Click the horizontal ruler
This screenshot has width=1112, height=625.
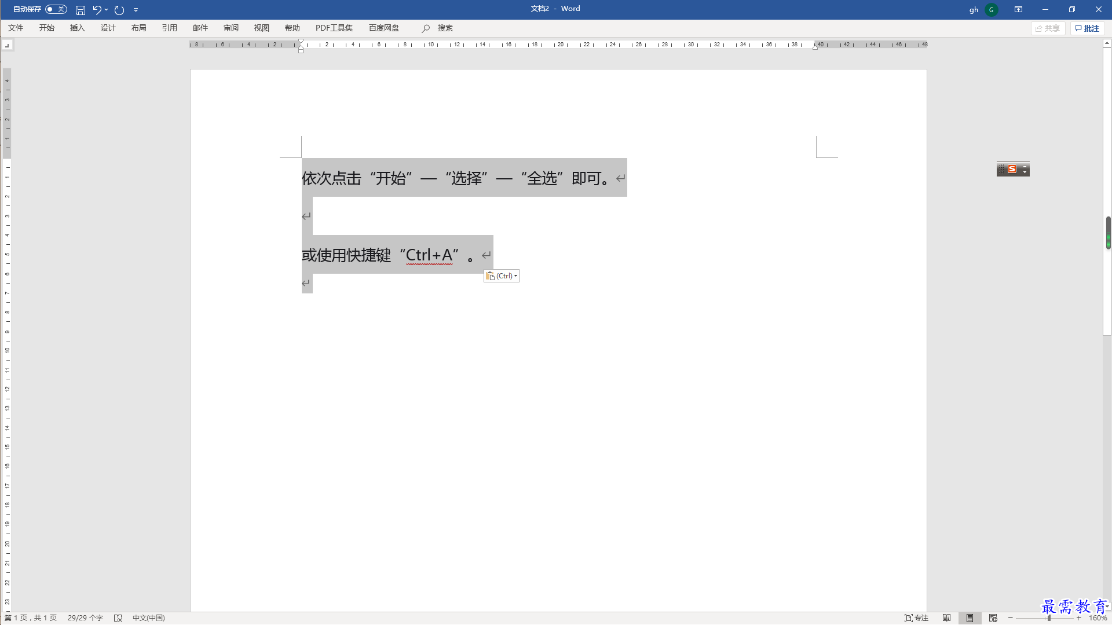[558, 45]
